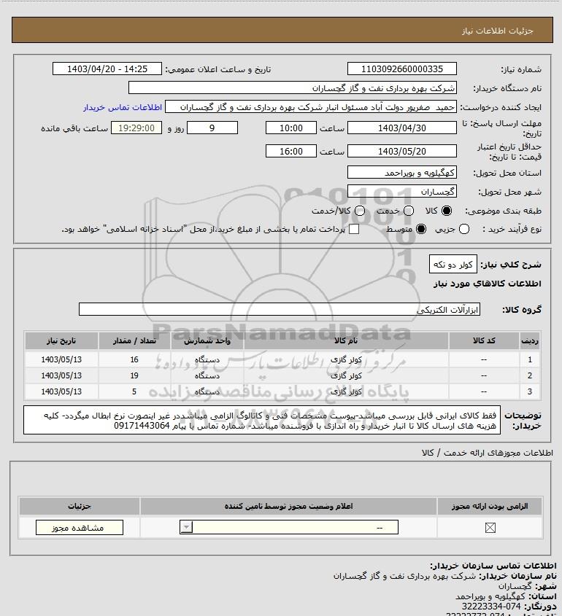This screenshot has height=616, width=562.
Task: Click the مشاهده مجوز button
Action: [x=79, y=528]
